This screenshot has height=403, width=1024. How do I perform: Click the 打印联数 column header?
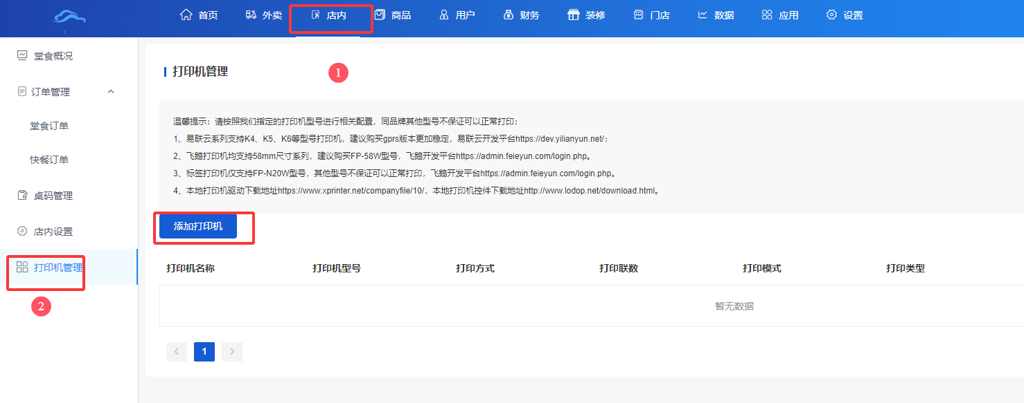pyautogui.click(x=619, y=268)
